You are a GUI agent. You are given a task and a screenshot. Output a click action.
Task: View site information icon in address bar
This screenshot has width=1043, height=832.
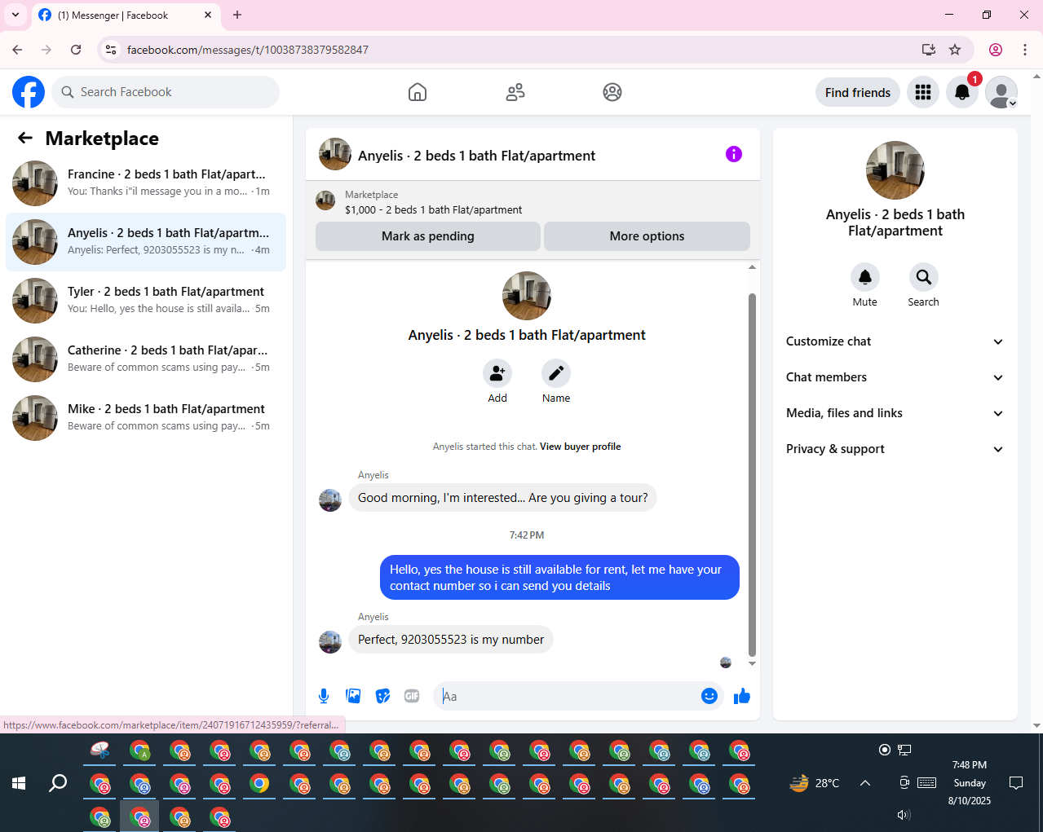(112, 50)
